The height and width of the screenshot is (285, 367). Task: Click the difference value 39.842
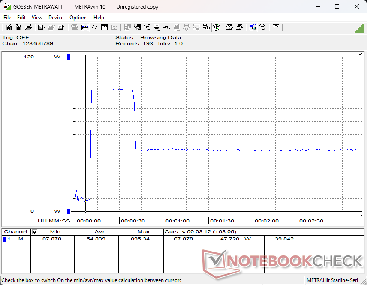284,239
